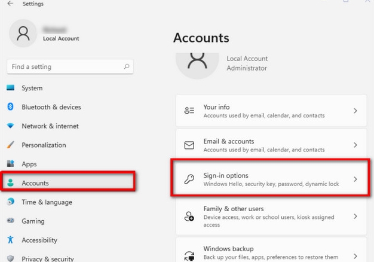Click the Accounts person icon
Screen dimensions: 374x262
pos(11,182)
